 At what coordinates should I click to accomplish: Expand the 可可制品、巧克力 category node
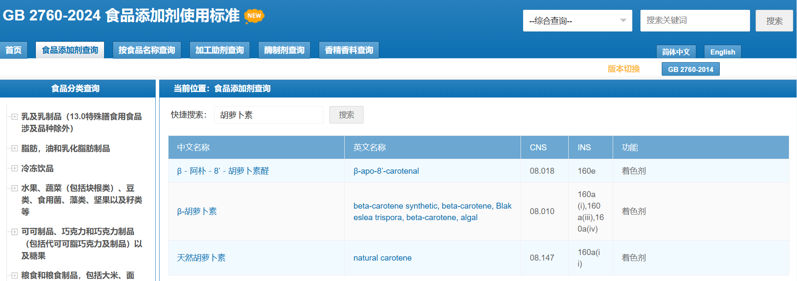(x=15, y=232)
